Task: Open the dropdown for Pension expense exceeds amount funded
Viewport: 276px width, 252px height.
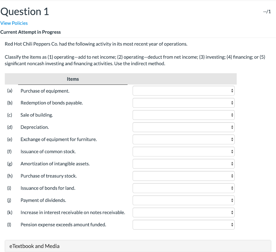Action: (x=183, y=225)
